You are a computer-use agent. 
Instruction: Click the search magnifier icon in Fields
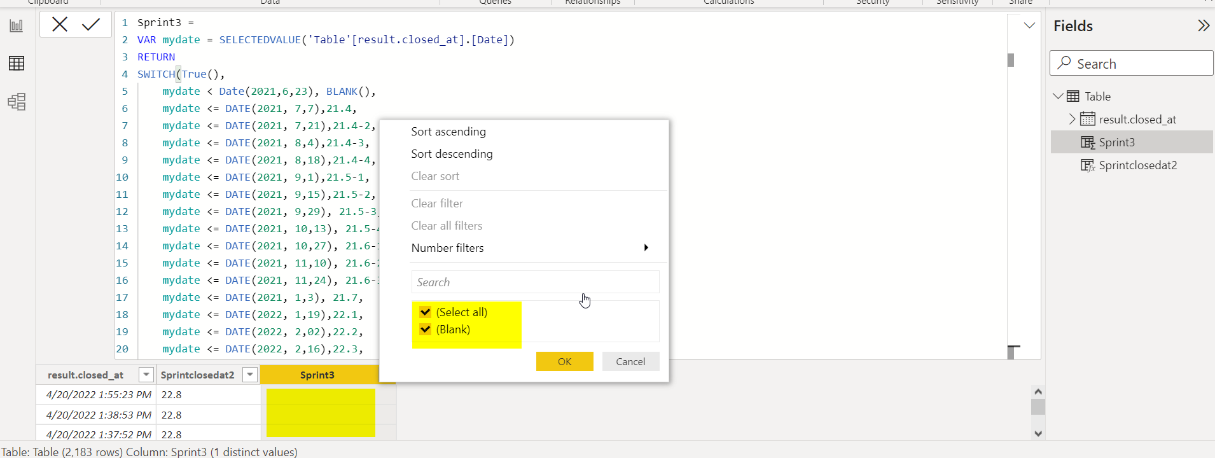(x=1064, y=63)
